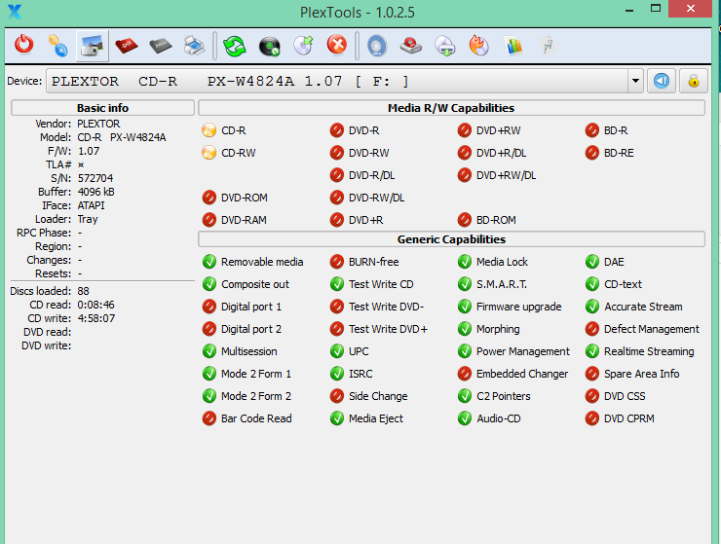Click the S.M.A.R.T. label
The width and height of the screenshot is (721, 544).
click(502, 284)
